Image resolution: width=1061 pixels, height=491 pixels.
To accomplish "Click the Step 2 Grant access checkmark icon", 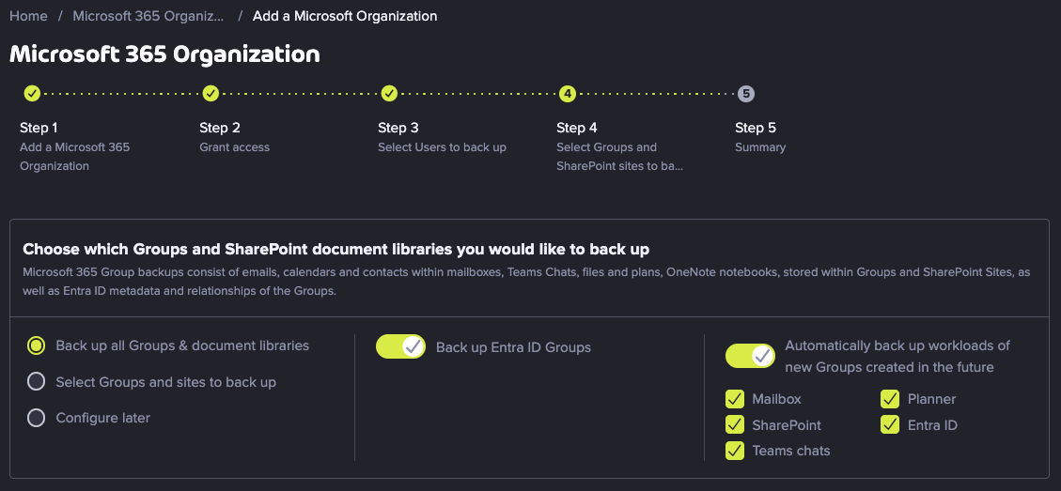I will point(211,93).
